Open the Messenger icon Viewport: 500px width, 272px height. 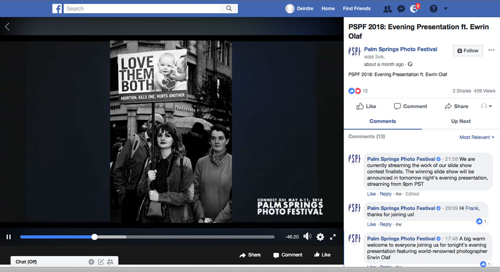(x=400, y=8)
